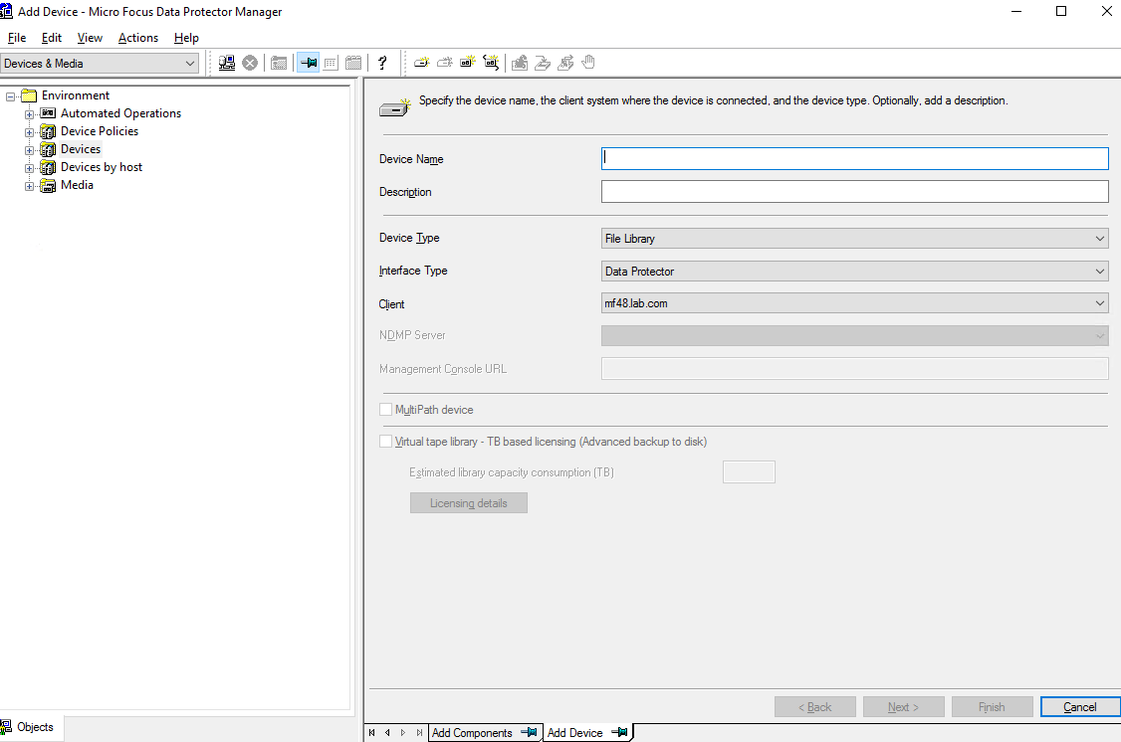The image size is (1121, 742).
Task: Click the abort X toolbar icon
Action: (x=250, y=63)
